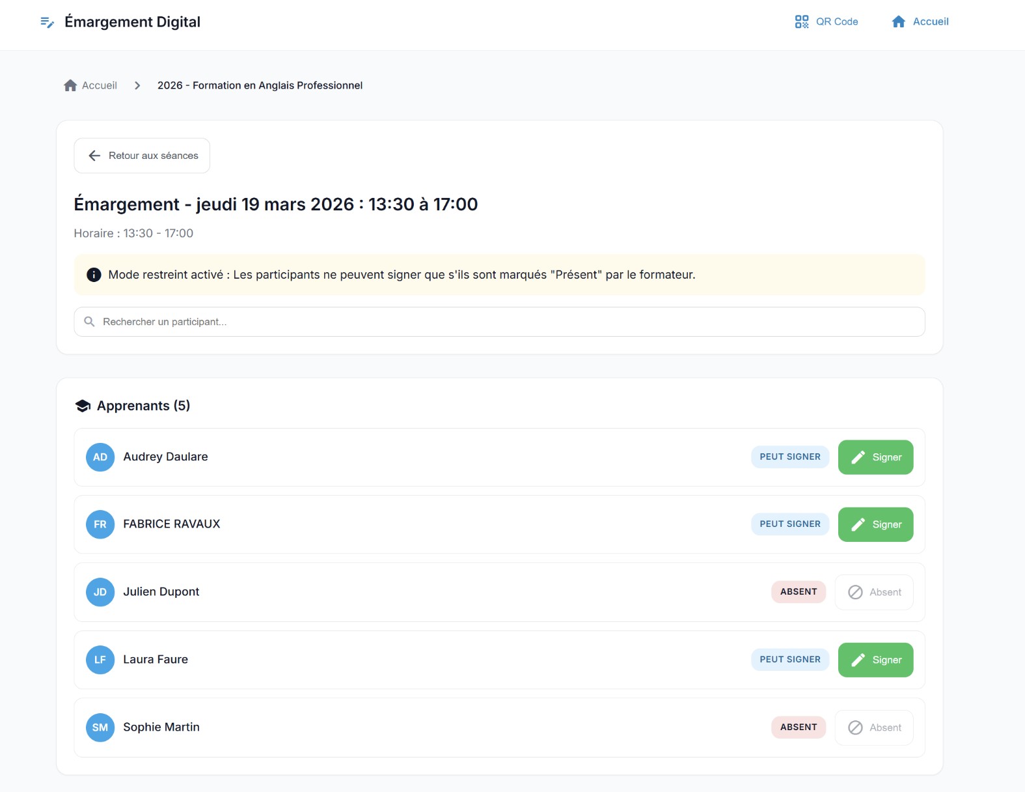
Task: Click the ABSENT badge for Sophie Martin
Action: pos(799,727)
